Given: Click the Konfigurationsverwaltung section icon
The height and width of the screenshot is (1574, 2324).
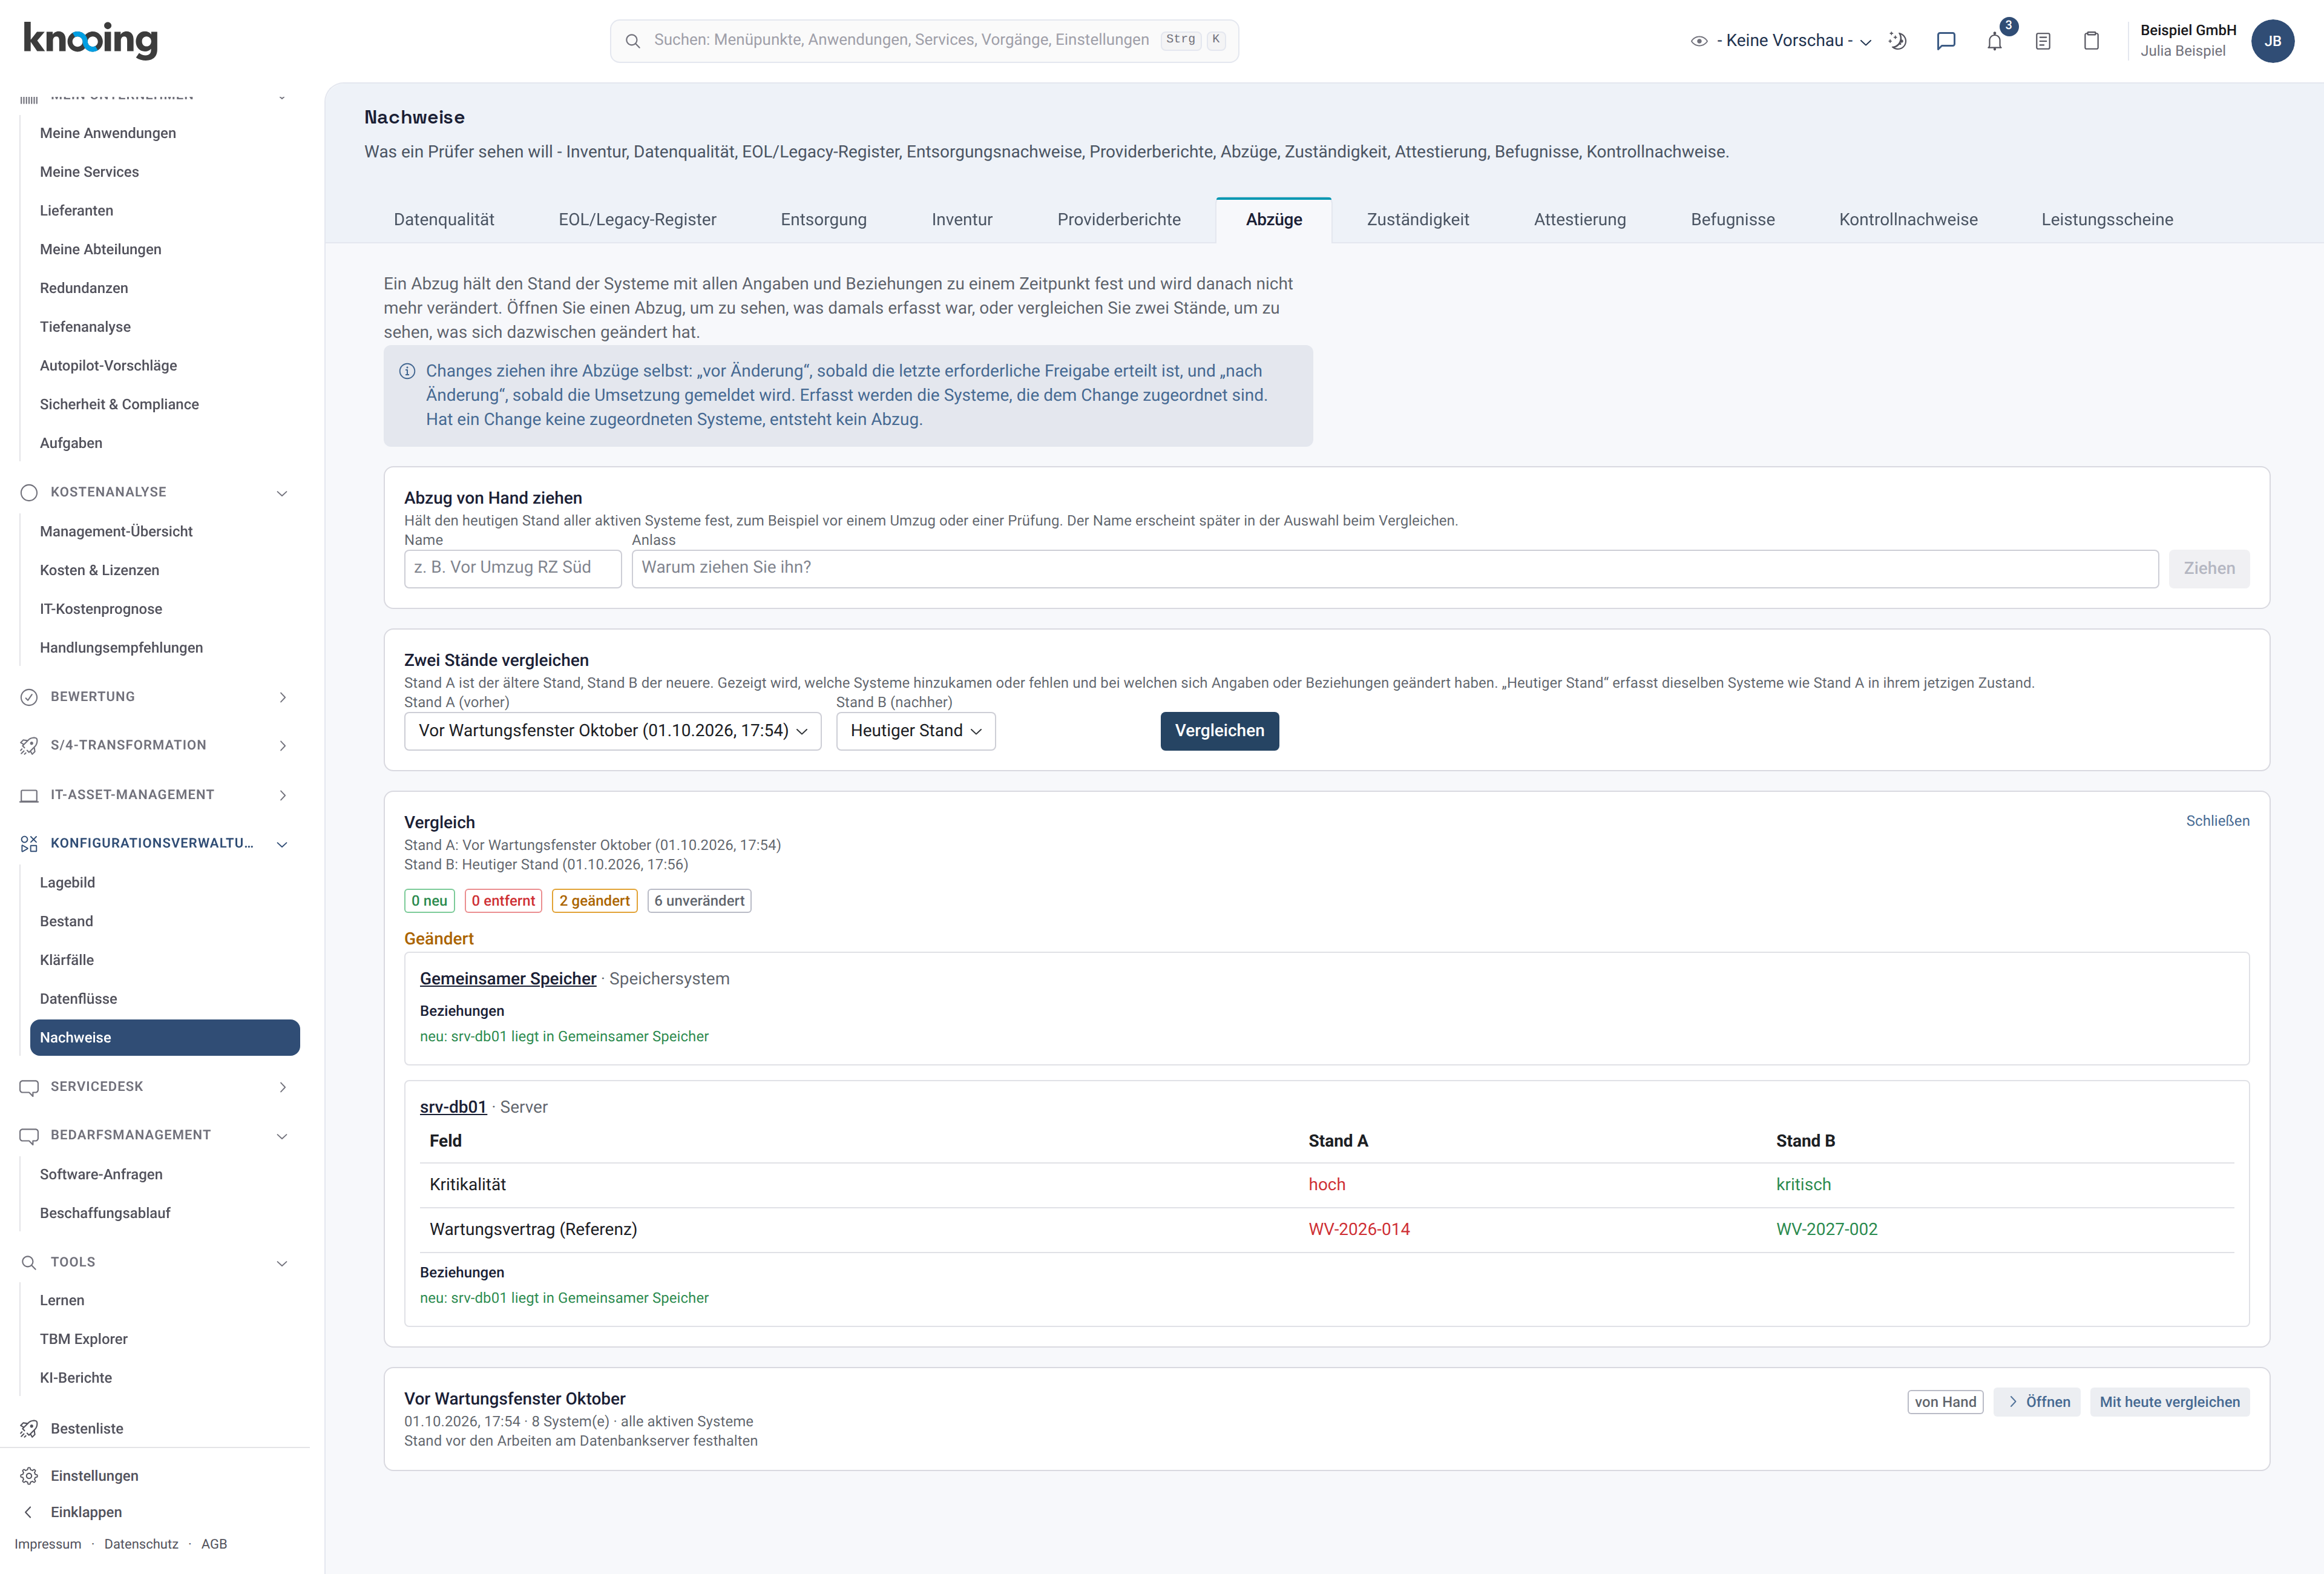Looking at the screenshot, I should [29, 844].
